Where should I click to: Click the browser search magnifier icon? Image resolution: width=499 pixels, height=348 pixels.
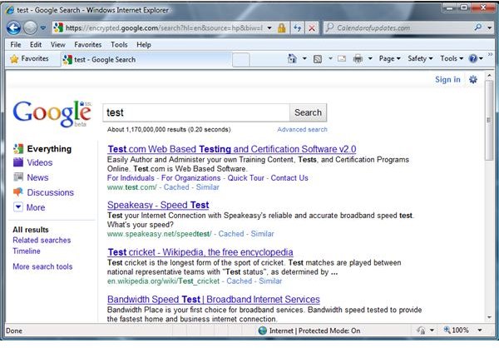477,27
